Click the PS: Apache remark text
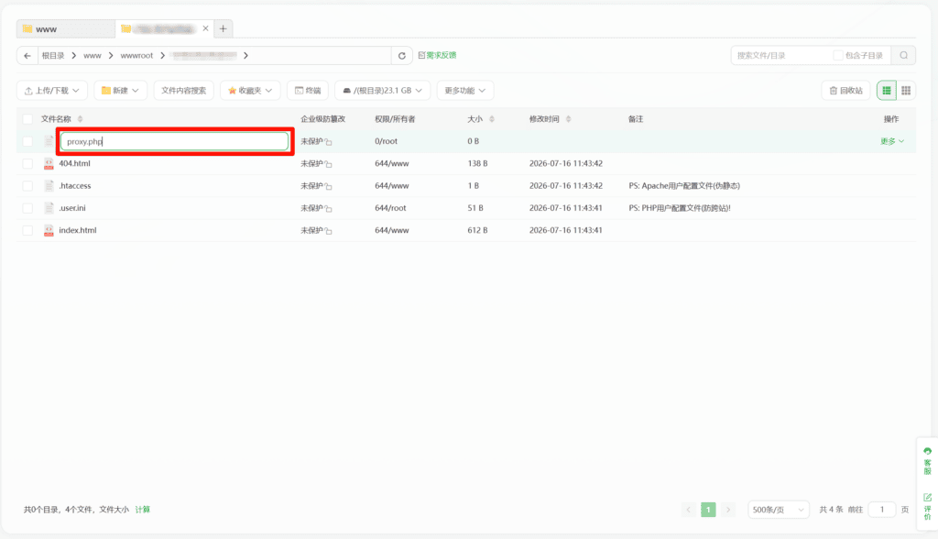Screen dimensions: 938x539 click(684, 186)
